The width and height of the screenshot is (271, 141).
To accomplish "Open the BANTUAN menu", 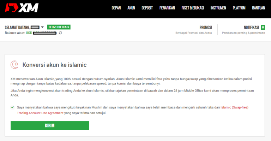I will tap(259, 8).
